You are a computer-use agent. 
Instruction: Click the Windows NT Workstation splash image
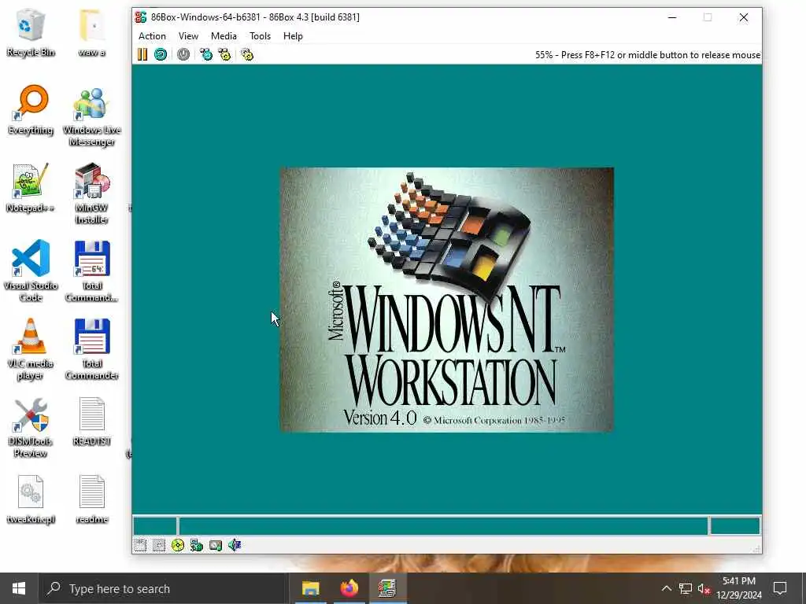pos(447,300)
